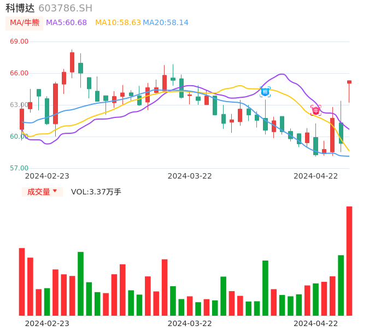Click the MA5:60.68 purple legend label

tap(66, 23)
